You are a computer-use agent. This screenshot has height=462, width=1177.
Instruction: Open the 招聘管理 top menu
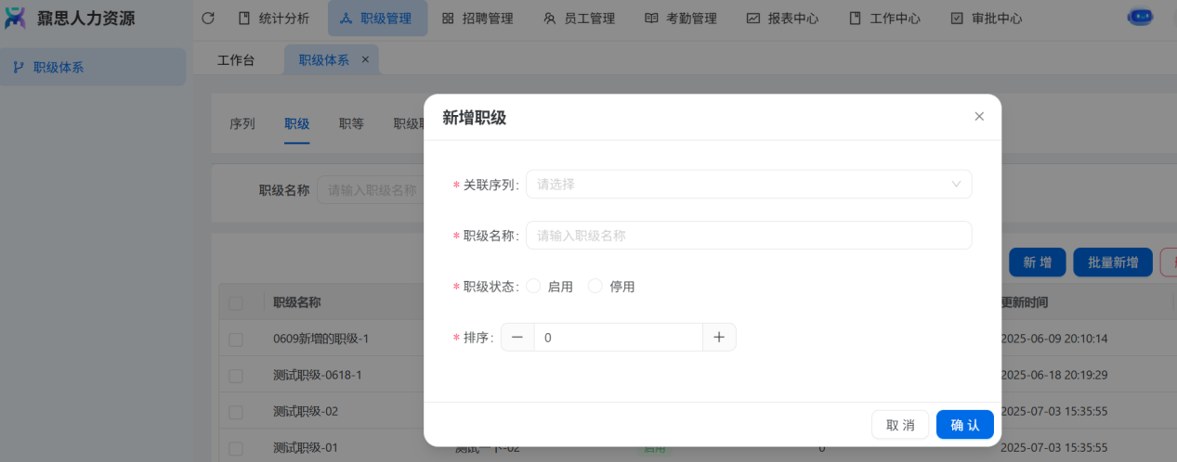(x=477, y=19)
